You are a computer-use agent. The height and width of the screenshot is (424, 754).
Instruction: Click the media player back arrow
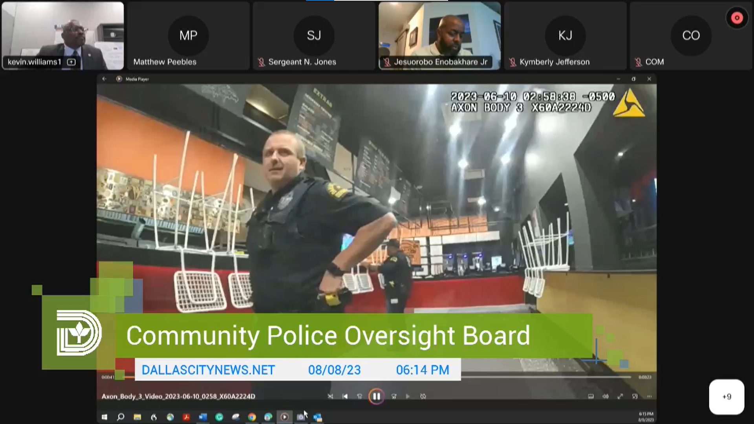pyautogui.click(x=104, y=79)
